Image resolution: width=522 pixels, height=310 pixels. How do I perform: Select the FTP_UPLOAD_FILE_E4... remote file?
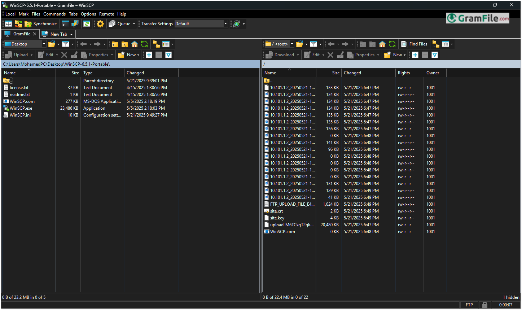click(x=292, y=204)
